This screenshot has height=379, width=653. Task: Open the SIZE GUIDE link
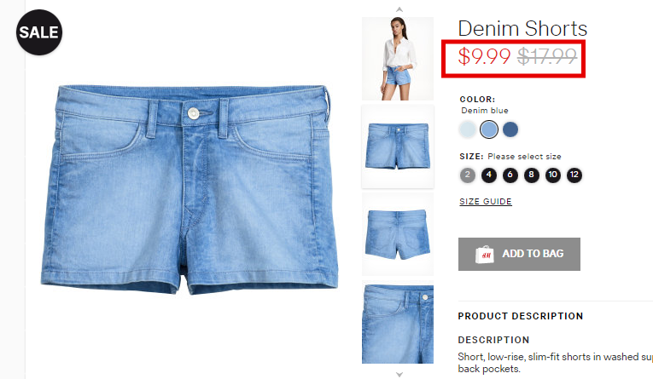(486, 202)
